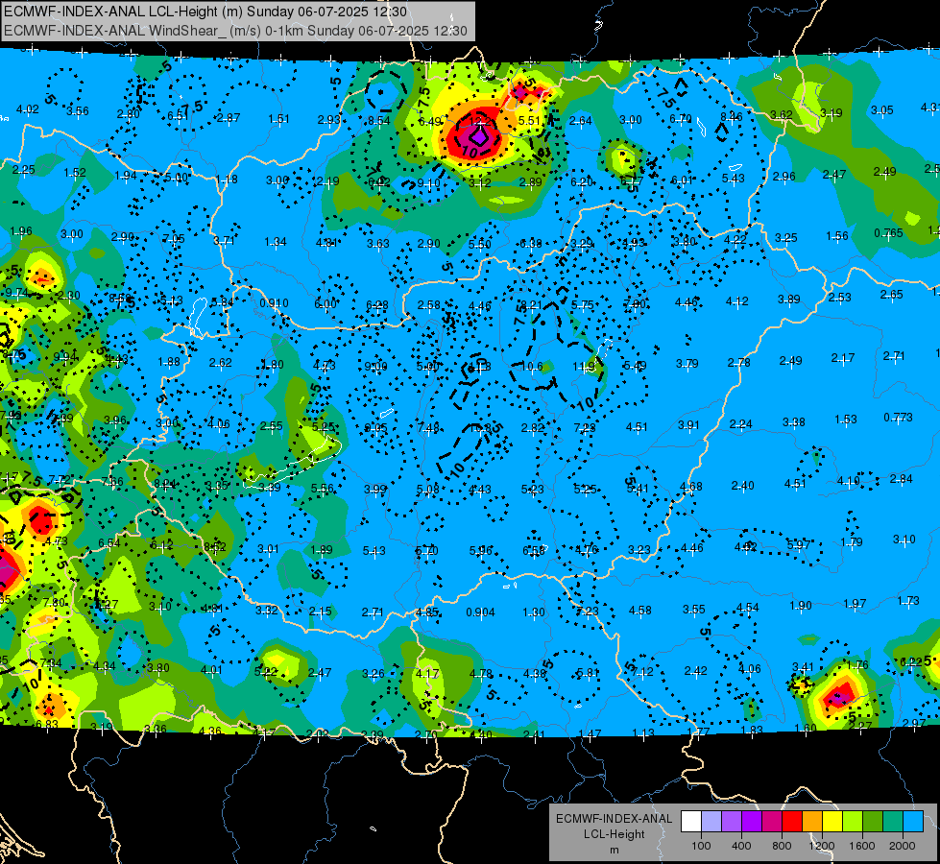
Task: Click the wind shear value 0.765
Action: 888,232
